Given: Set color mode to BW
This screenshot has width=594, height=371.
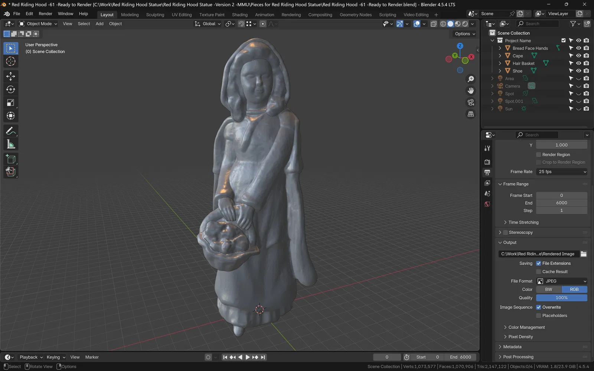Looking at the screenshot, I should (x=548, y=289).
